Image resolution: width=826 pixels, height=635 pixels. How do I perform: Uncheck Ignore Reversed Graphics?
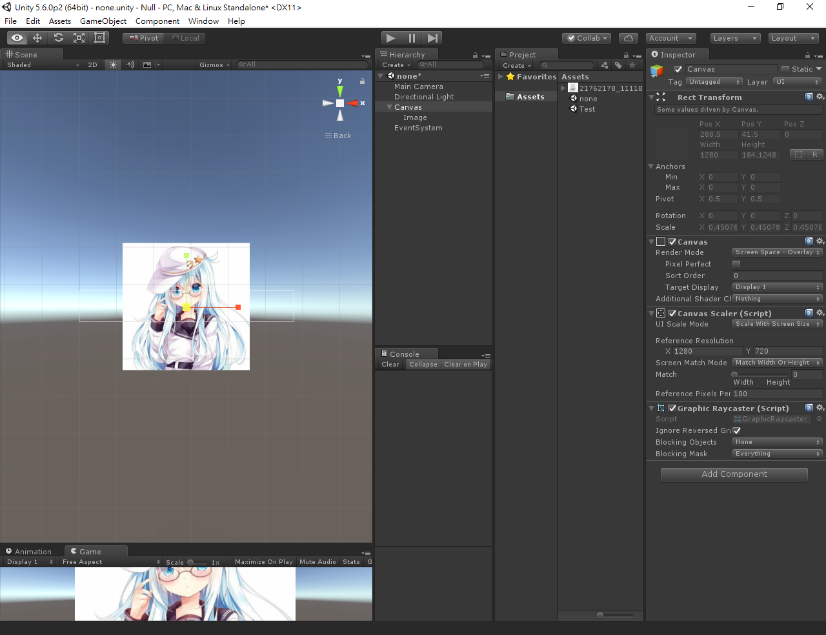point(737,430)
